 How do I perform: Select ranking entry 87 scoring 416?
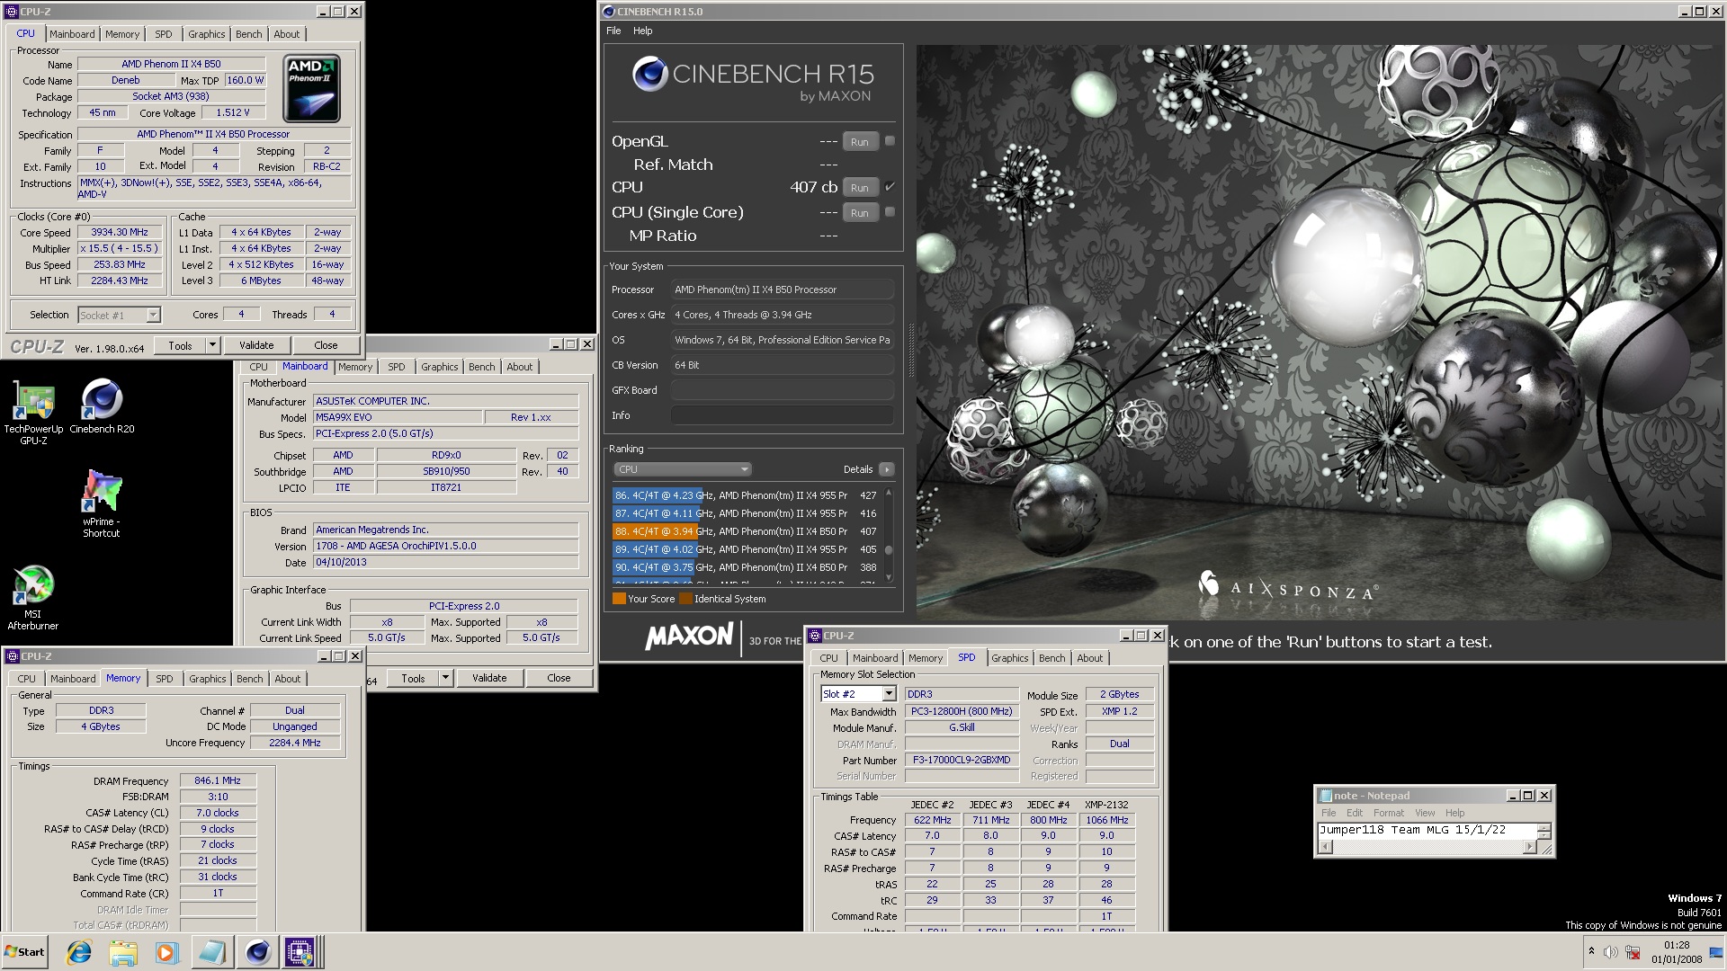[x=746, y=513]
